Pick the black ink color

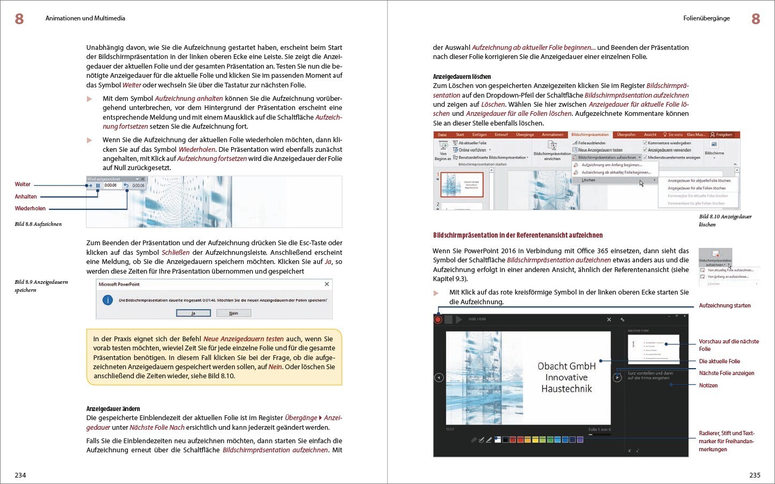[505, 439]
